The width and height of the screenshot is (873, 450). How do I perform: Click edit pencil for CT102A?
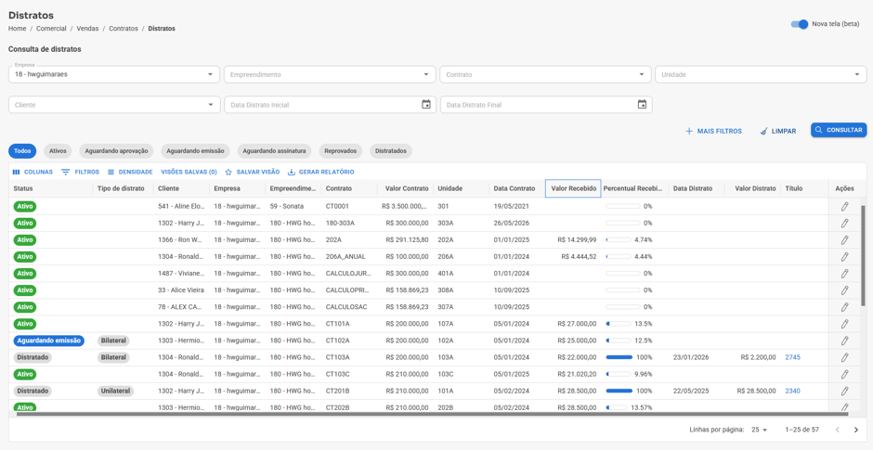pos(844,341)
